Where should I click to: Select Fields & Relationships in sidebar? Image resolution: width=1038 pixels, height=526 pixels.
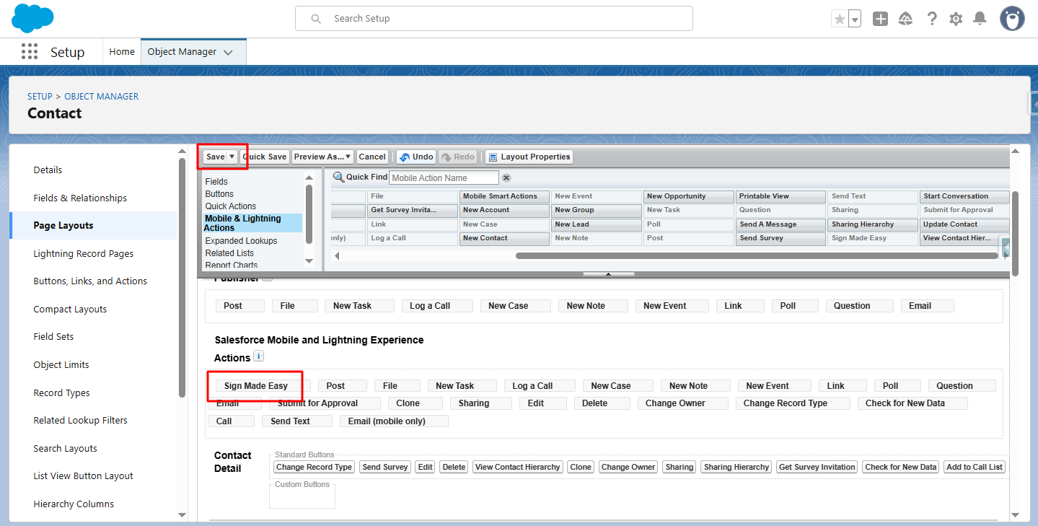pos(80,198)
